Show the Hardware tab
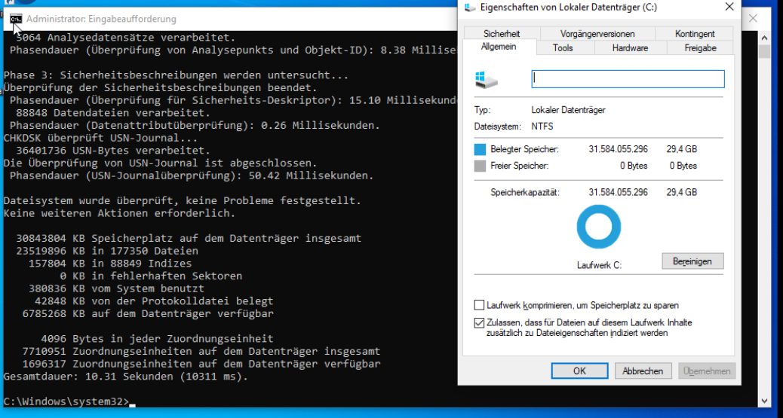Image resolution: width=783 pixels, height=418 pixels. point(630,48)
